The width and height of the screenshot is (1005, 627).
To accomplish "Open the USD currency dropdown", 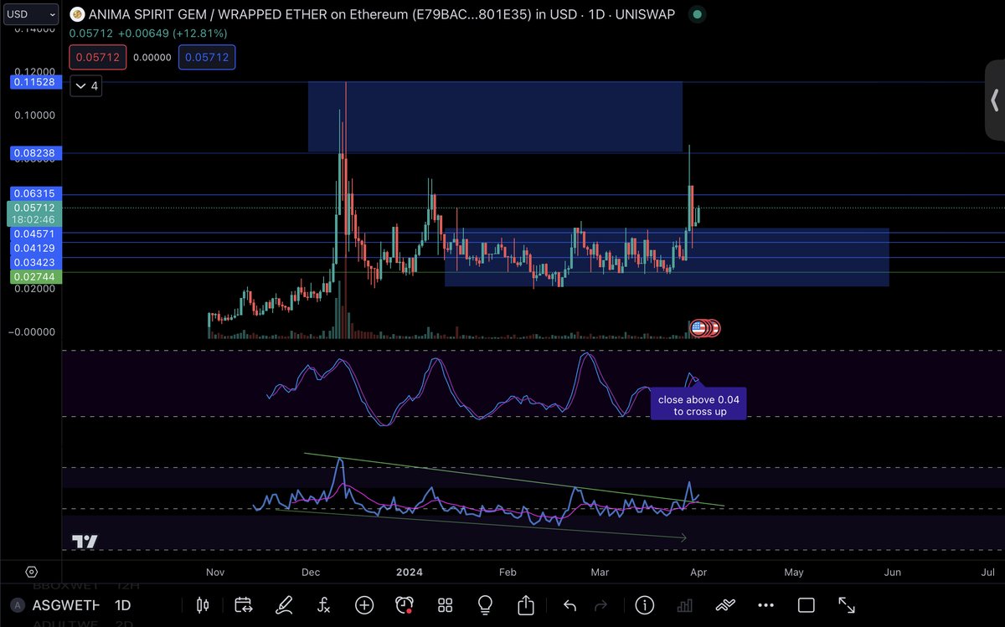I will (29, 14).
